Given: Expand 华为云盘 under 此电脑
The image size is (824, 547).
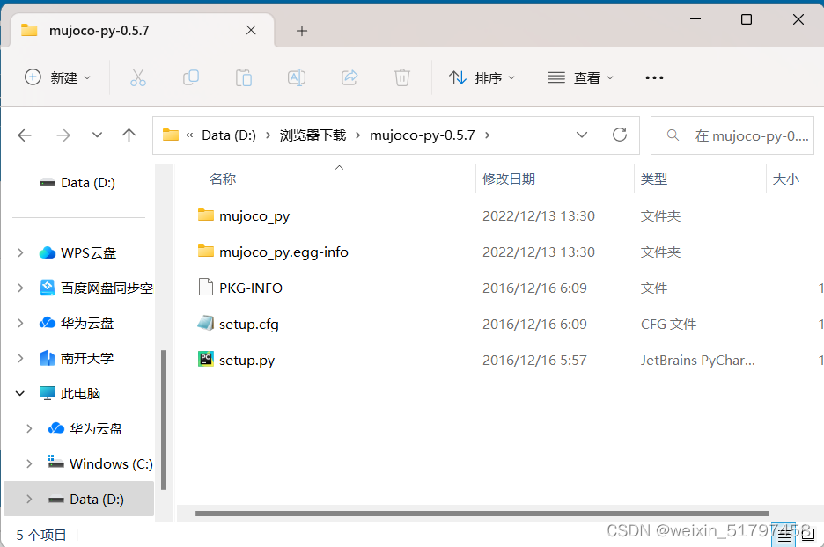Looking at the screenshot, I should click(29, 428).
